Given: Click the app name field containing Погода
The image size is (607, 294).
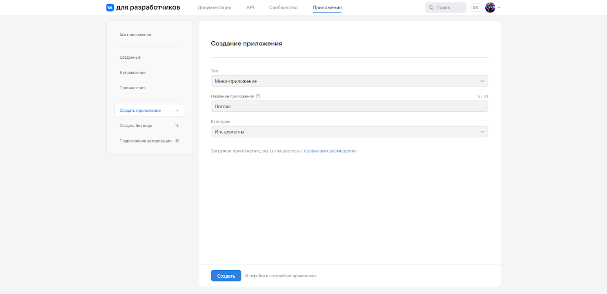Looking at the screenshot, I should coord(349,107).
